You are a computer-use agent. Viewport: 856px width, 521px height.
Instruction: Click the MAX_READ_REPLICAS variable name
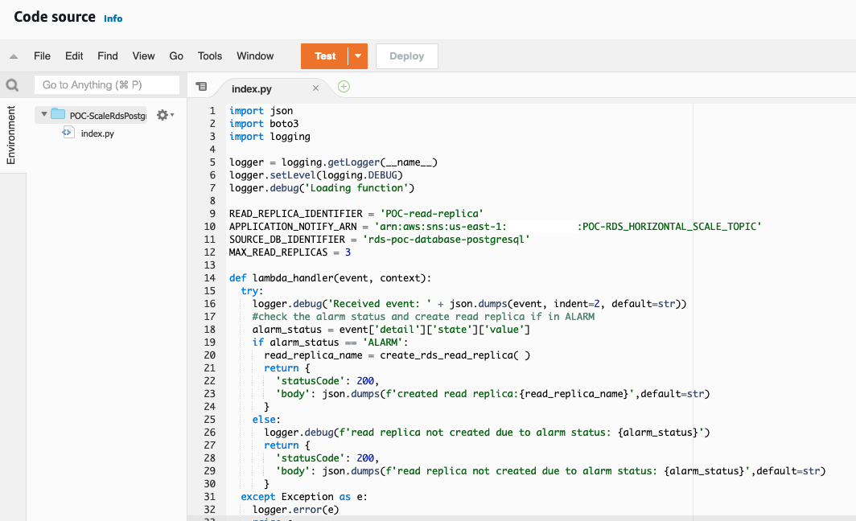point(278,252)
